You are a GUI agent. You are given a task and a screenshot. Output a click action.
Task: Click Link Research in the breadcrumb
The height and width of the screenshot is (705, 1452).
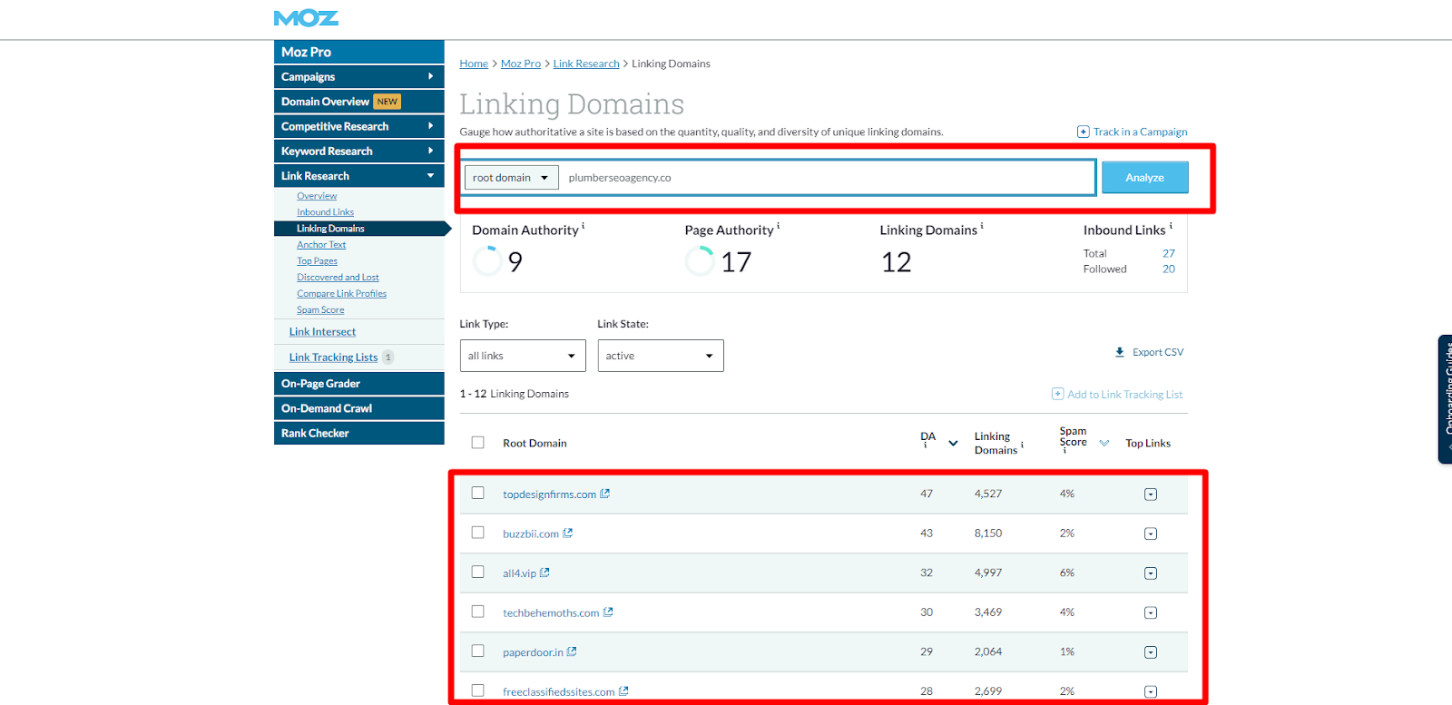pos(586,64)
